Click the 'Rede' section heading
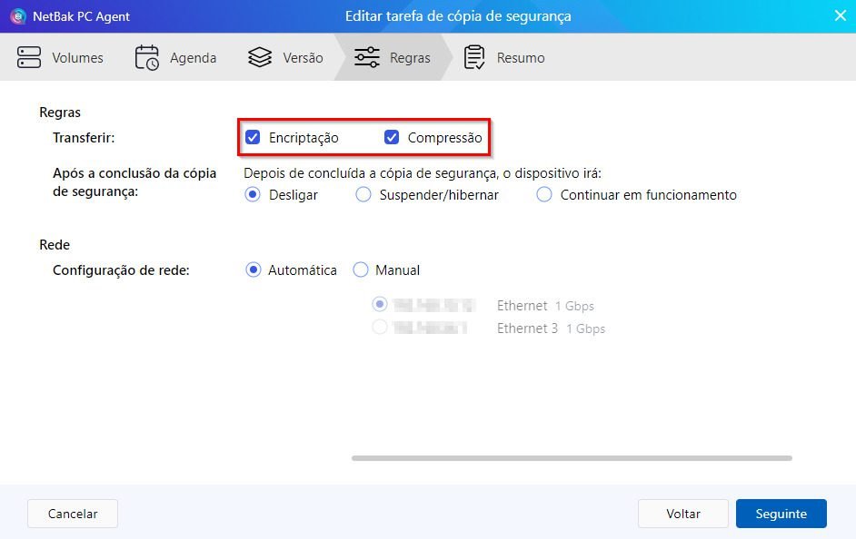 click(55, 245)
